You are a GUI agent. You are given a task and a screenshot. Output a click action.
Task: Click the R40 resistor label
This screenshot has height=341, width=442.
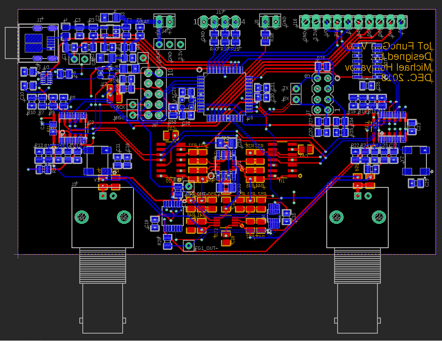click(x=214, y=49)
